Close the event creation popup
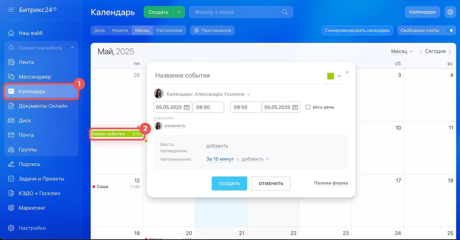Screen dimensions: 460x240 347,72
